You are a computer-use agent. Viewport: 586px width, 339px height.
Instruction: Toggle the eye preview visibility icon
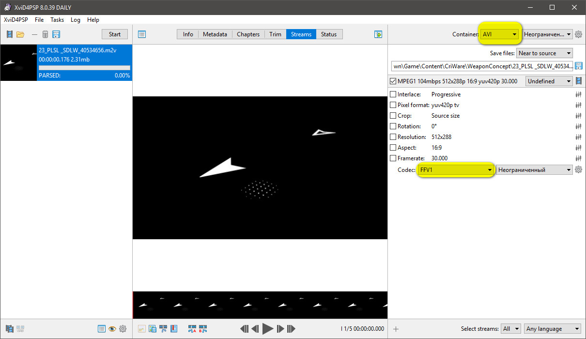pos(112,329)
